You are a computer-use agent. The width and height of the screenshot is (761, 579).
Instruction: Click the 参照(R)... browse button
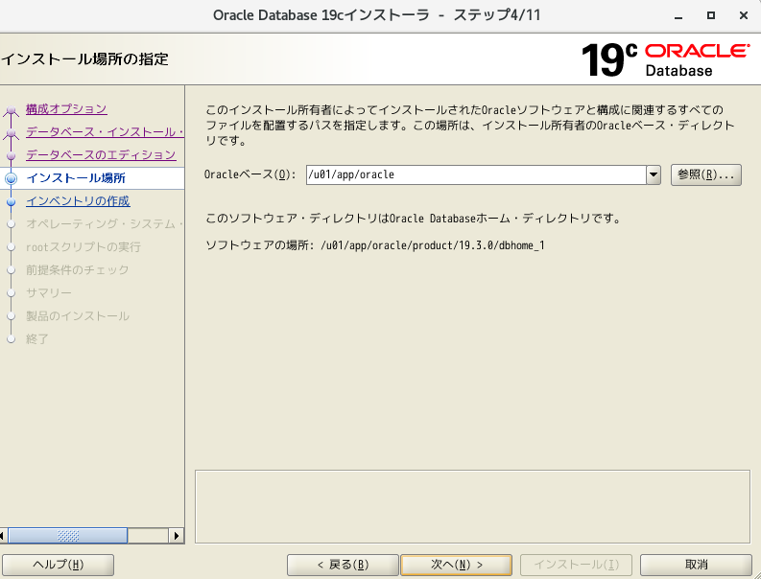pyautogui.click(x=706, y=174)
